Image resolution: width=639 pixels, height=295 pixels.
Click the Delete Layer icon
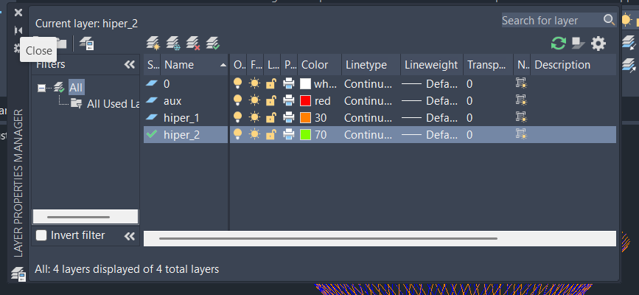coord(193,43)
